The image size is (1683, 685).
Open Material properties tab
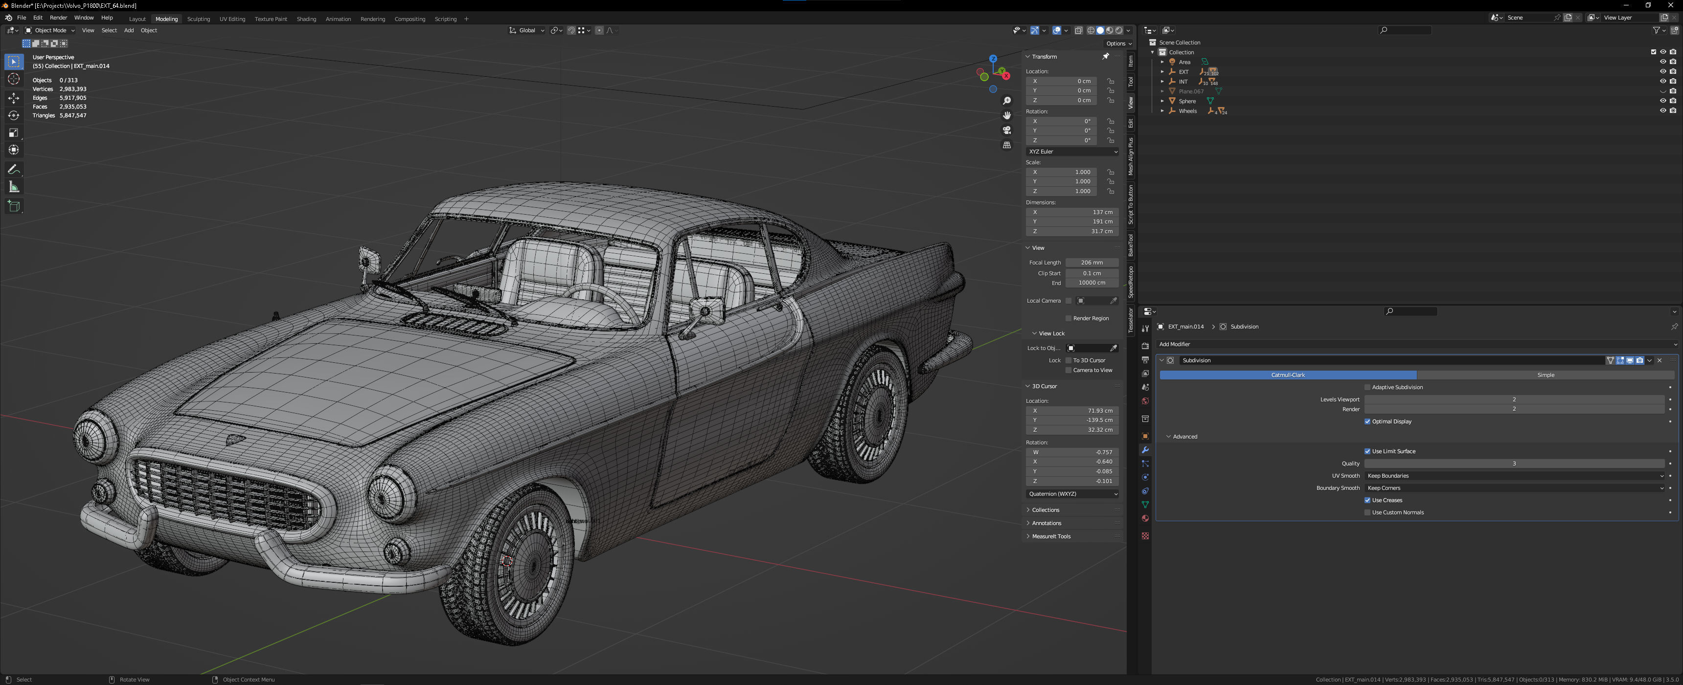tap(1145, 518)
